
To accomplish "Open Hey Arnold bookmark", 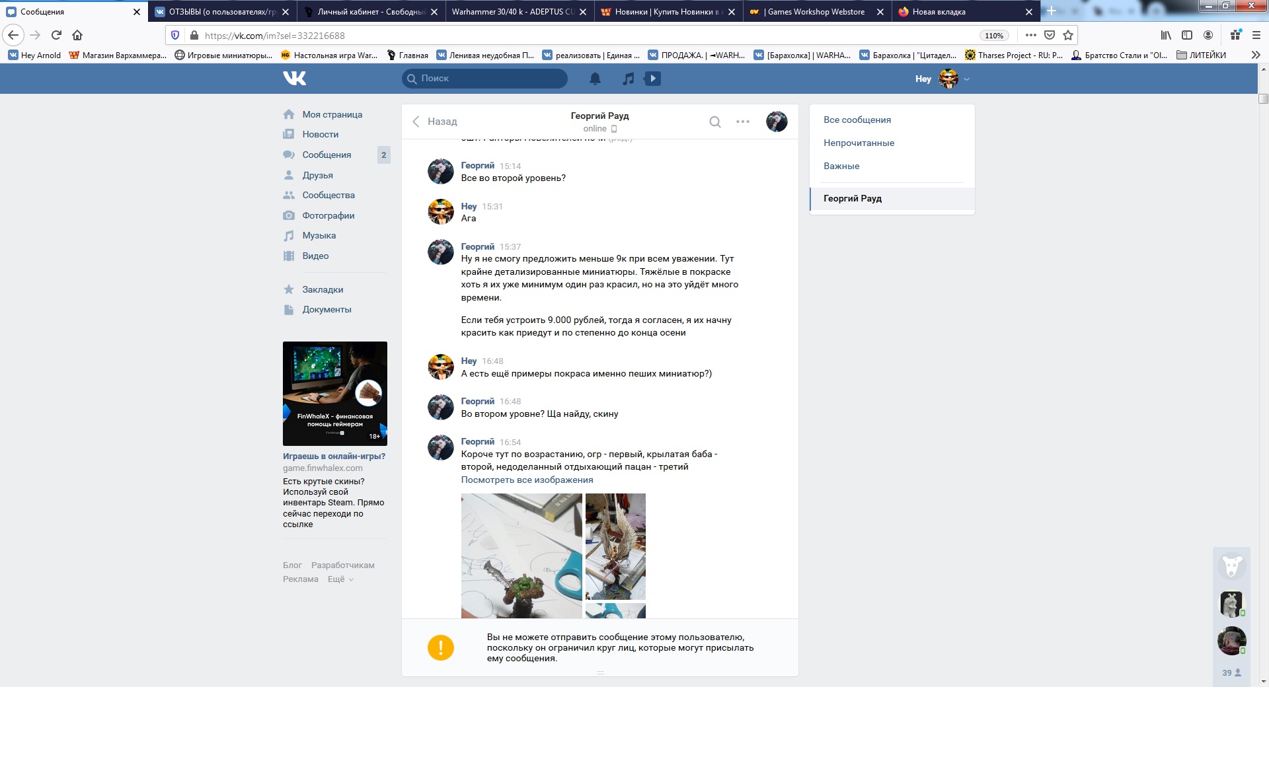I will coord(34,55).
